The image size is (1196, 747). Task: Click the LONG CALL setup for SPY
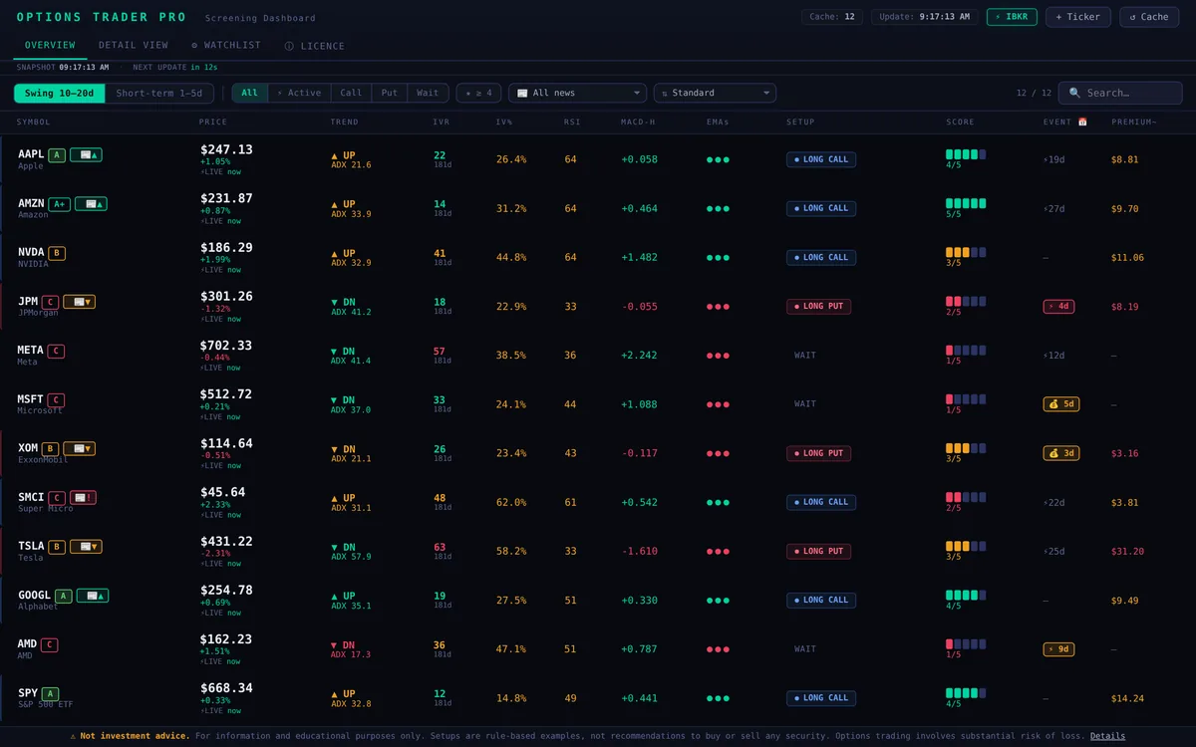[x=821, y=698]
